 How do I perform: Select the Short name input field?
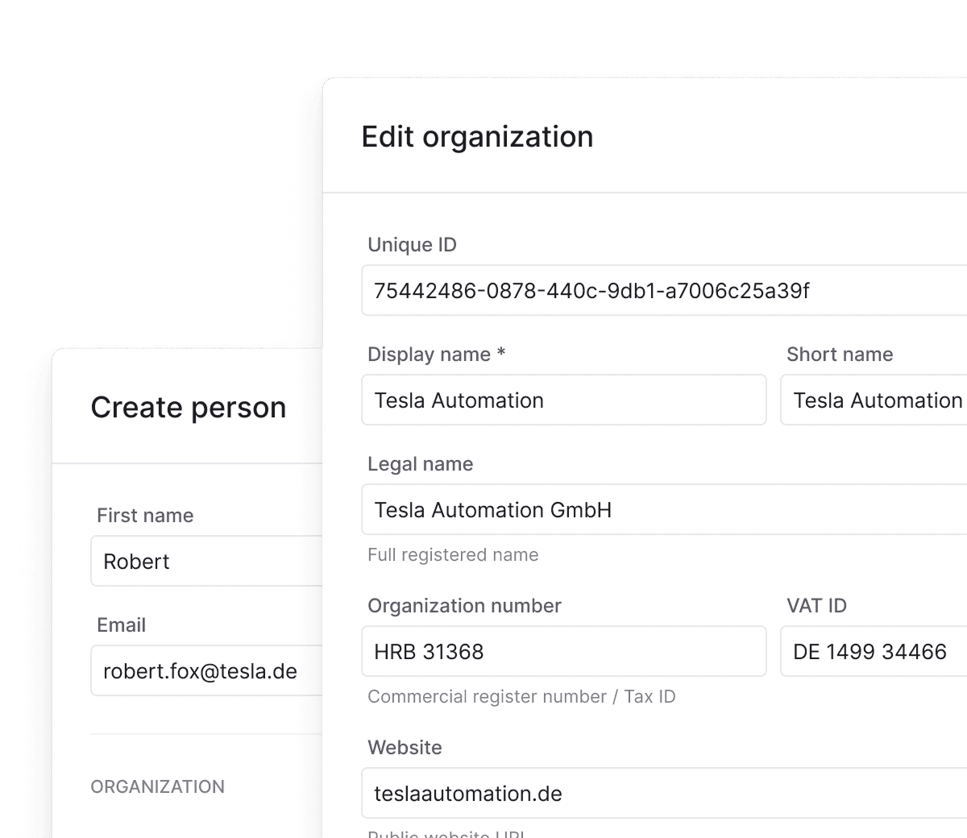coord(874,400)
